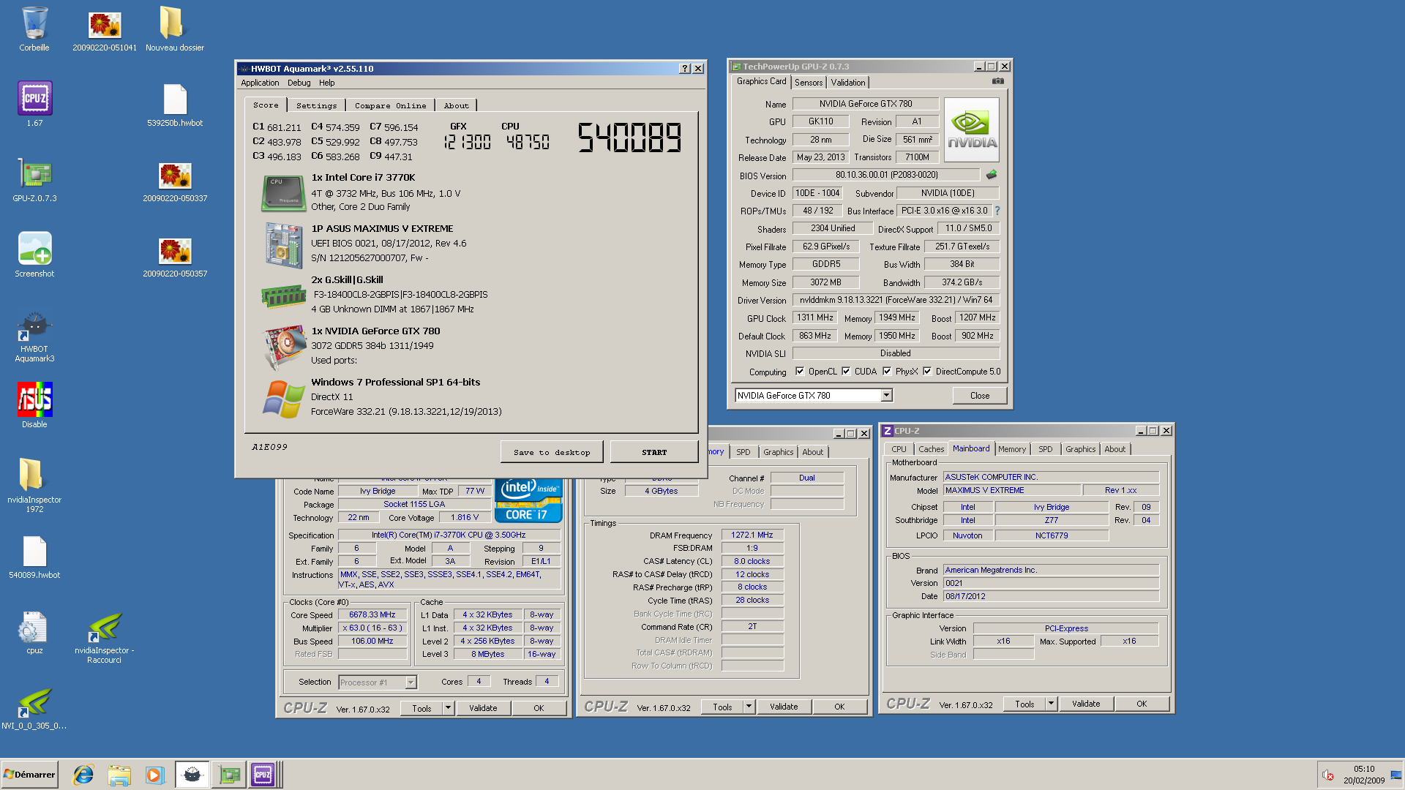Open the 20090220-050337 image file
This screenshot has width=1405, height=790.
(175, 181)
